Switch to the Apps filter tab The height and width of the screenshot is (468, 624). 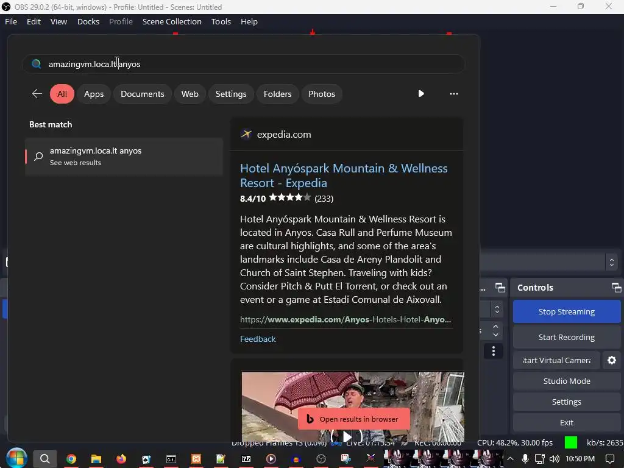(94, 94)
